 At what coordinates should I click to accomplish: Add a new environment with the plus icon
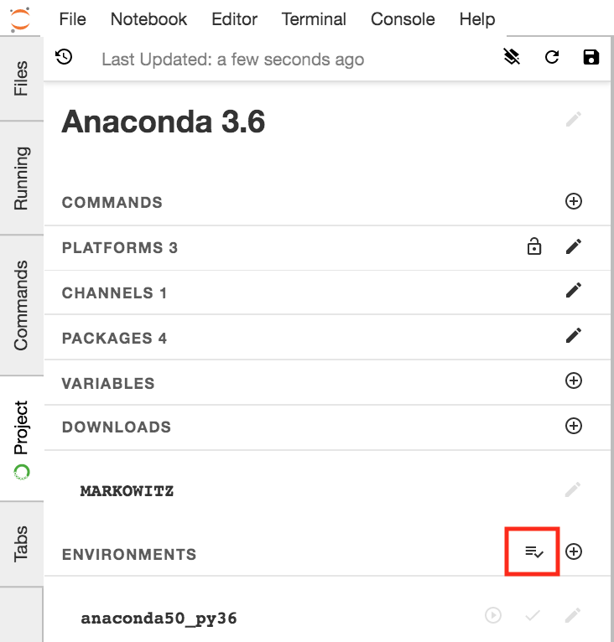point(574,551)
